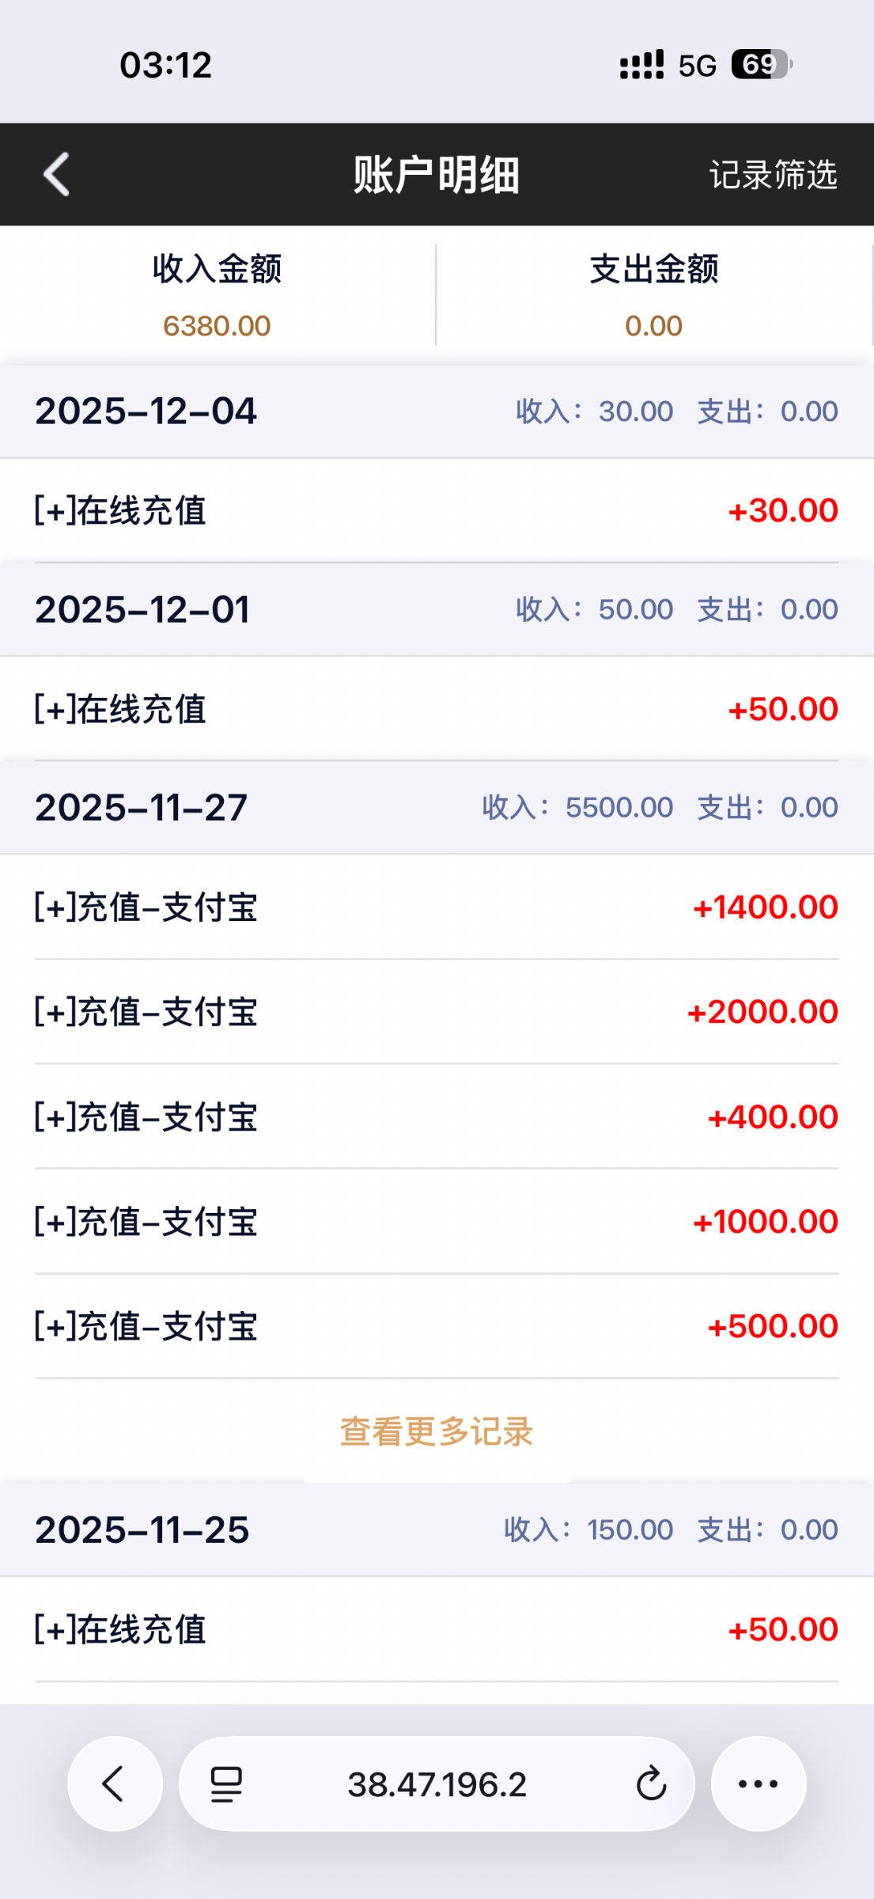Open the browser more options menu
Image resolution: width=874 pixels, height=1899 pixels.
pos(758,1783)
